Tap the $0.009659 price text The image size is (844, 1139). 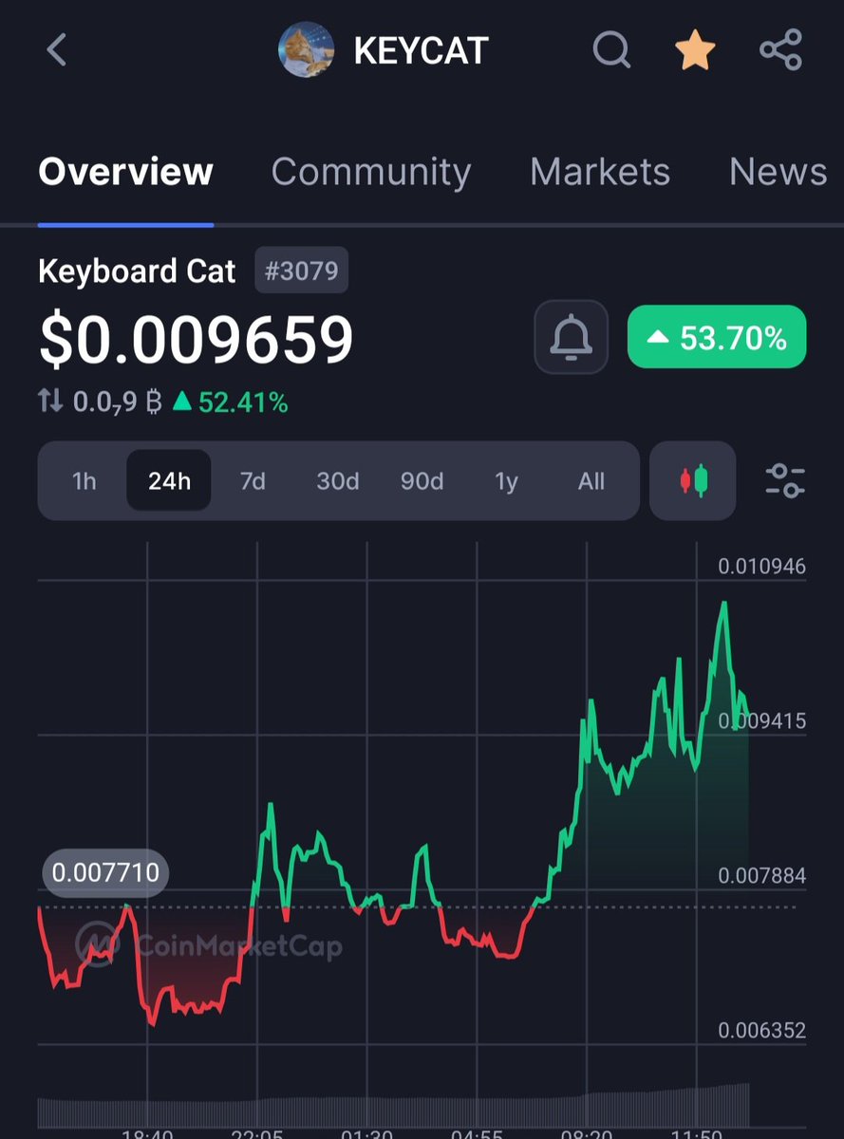(x=197, y=339)
